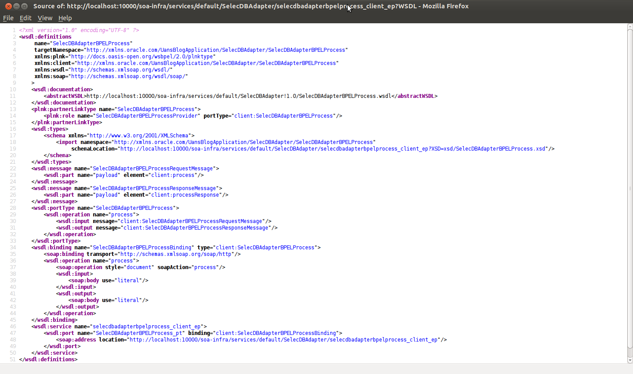Click the soap:body tag on line 42
The width and height of the screenshot is (633, 374).
(108, 300)
